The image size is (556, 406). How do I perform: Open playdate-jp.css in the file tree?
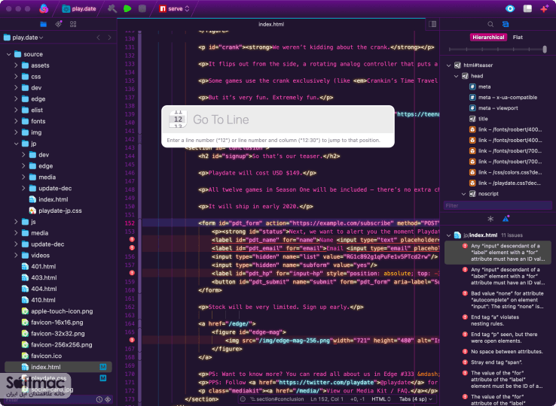click(60, 211)
